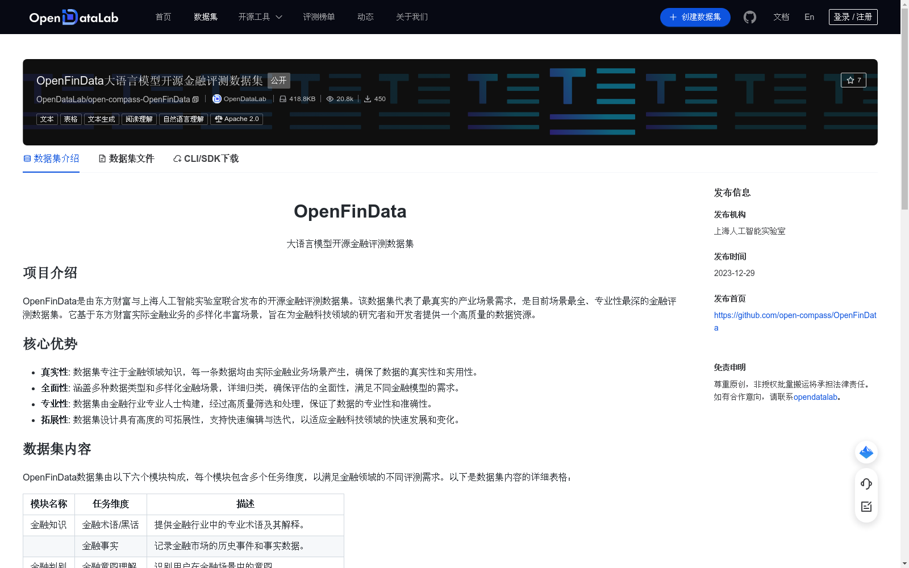
Task: Click the 金融事实 table cell
Action: coord(111,546)
